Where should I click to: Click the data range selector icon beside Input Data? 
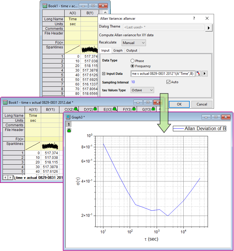[x=198, y=74]
